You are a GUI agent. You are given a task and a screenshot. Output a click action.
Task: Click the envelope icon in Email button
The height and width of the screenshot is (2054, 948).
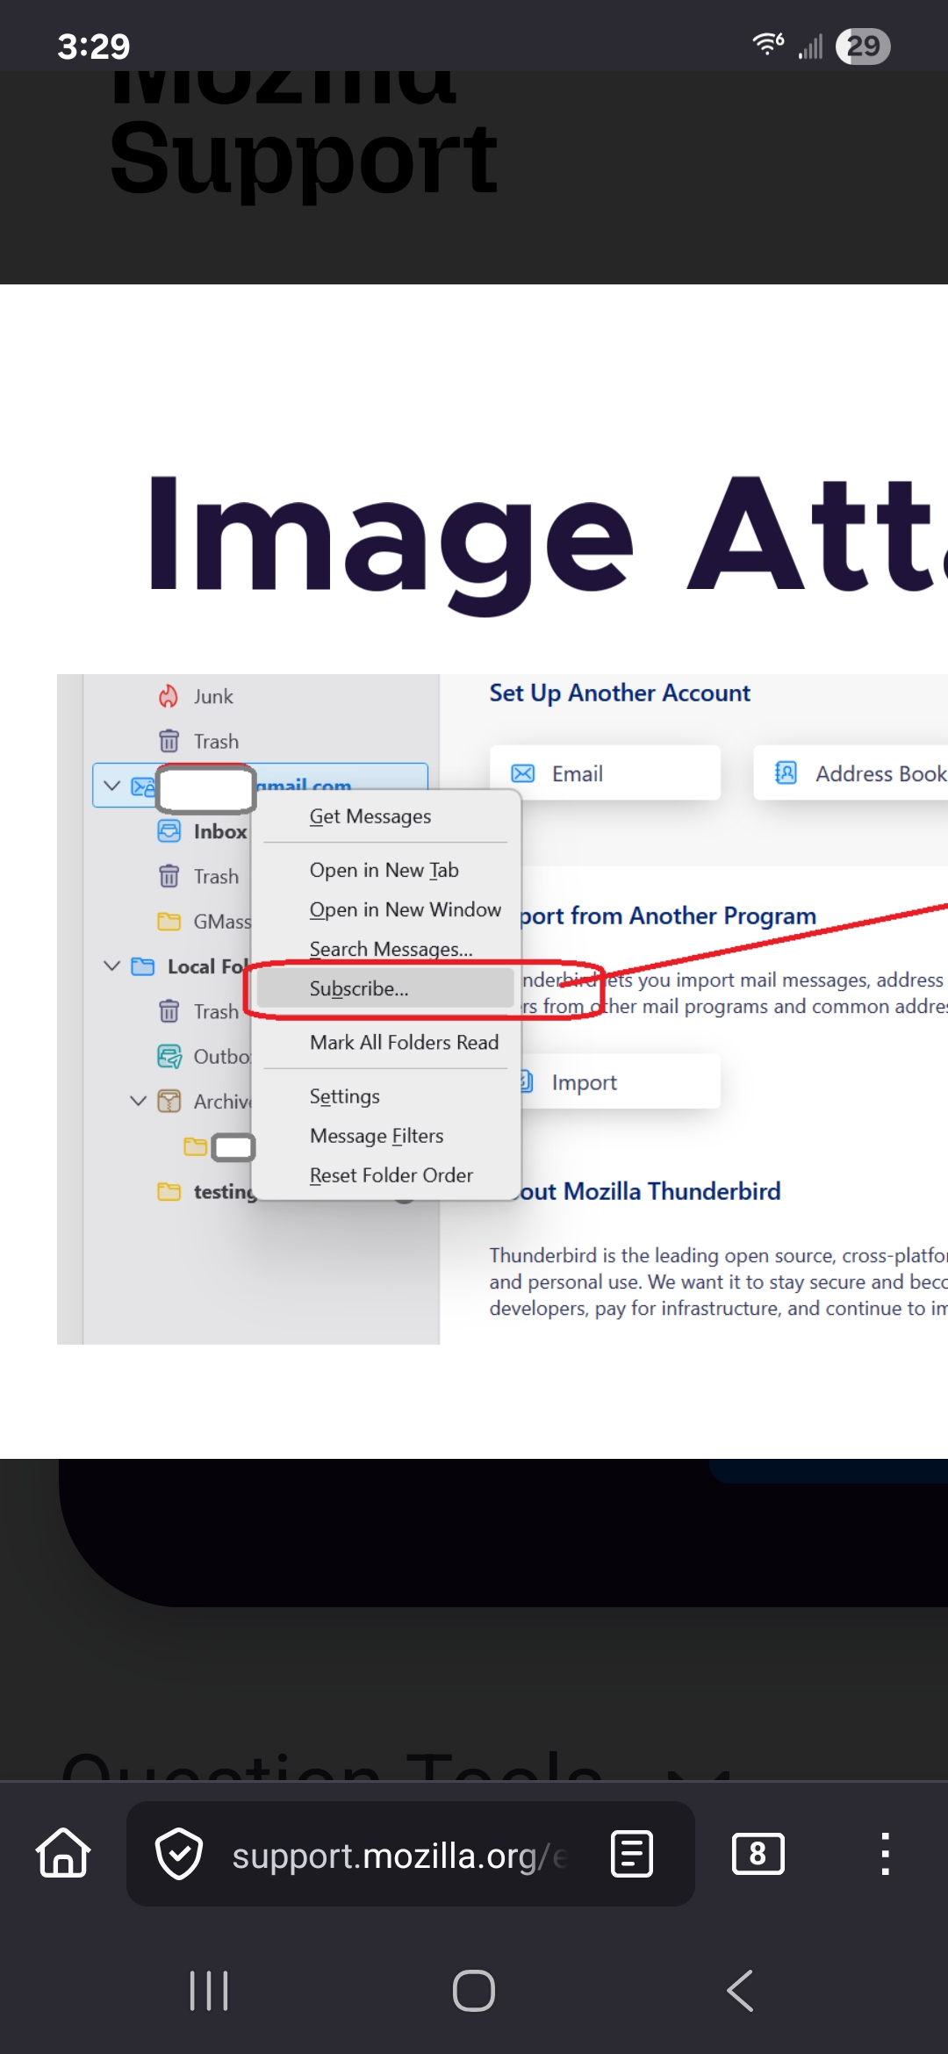click(x=523, y=773)
